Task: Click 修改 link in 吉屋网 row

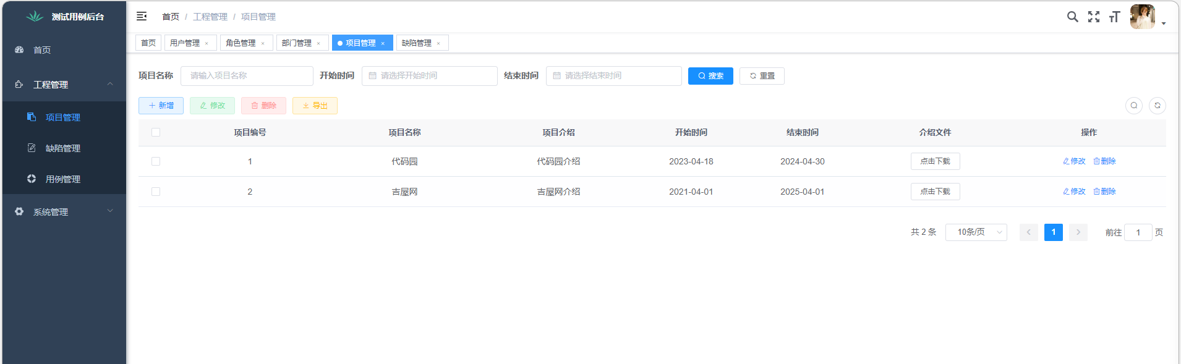Action: 1074,192
